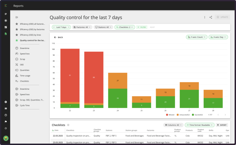236x145 pixels.
Task: Collapse the reports sidebar list icon
Action: 17,17
